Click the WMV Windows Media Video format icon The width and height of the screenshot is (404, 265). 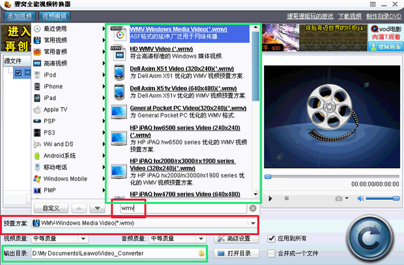point(119,33)
